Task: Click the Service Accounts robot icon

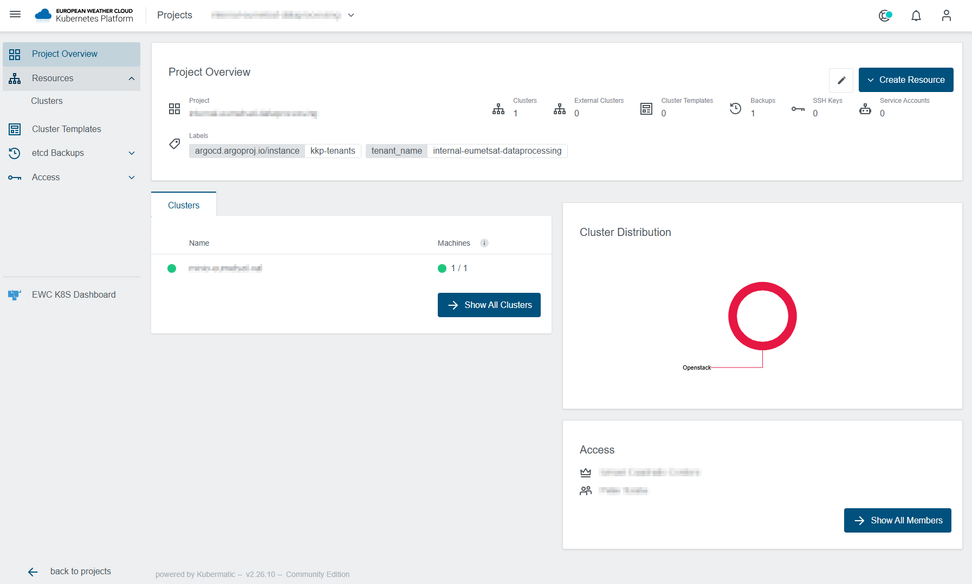Action: pyautogui.click(x=865, y=109)
